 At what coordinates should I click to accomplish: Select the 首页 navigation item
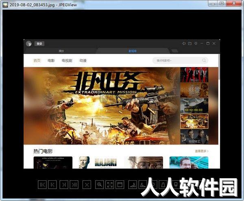(x=37, y=61)
